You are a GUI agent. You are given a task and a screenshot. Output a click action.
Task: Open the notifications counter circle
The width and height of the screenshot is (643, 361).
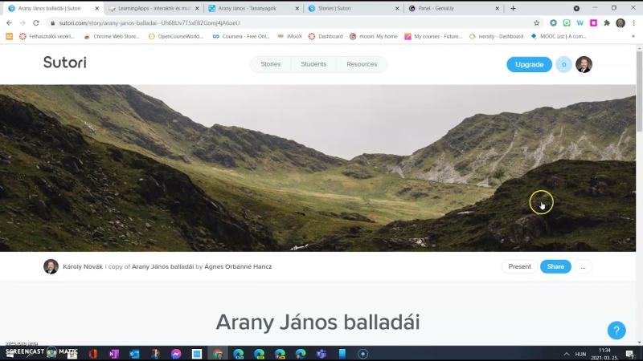click(563, 64)
